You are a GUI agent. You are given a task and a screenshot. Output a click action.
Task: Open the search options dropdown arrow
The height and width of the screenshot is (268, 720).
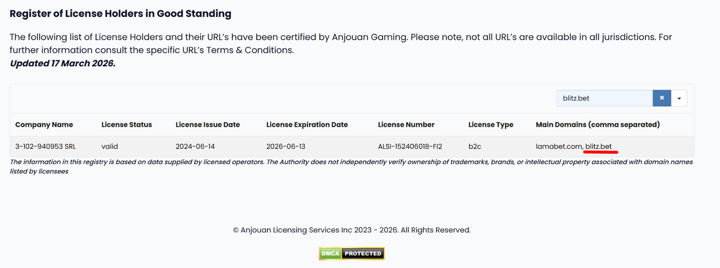coord(679,98)
